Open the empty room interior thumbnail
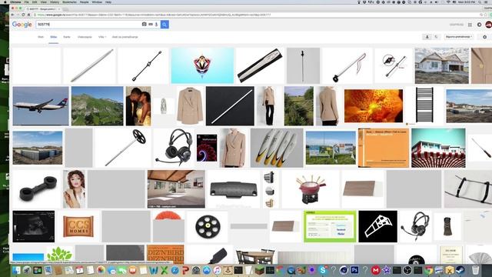492x277 pixels. point(176,189)
